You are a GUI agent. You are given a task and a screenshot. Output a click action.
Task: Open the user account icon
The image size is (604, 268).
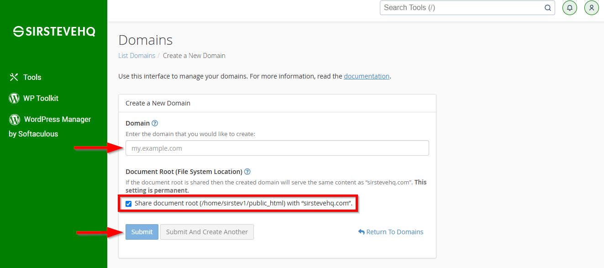592,8
